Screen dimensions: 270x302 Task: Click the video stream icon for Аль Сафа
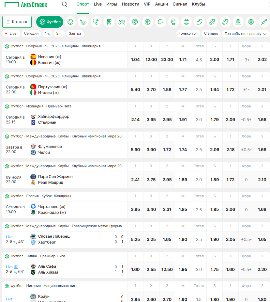(x=16, y=267)
